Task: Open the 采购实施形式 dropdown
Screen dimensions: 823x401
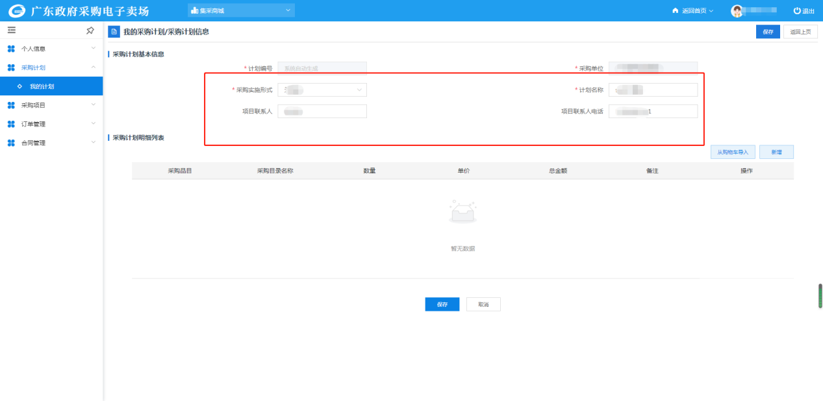Action: [322, 90]
